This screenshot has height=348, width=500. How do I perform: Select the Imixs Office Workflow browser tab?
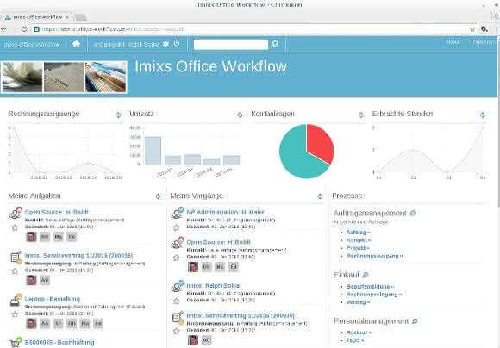tap(37, 17)
